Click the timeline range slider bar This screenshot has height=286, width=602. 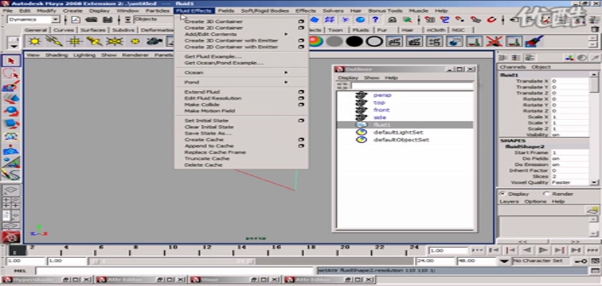171,261
